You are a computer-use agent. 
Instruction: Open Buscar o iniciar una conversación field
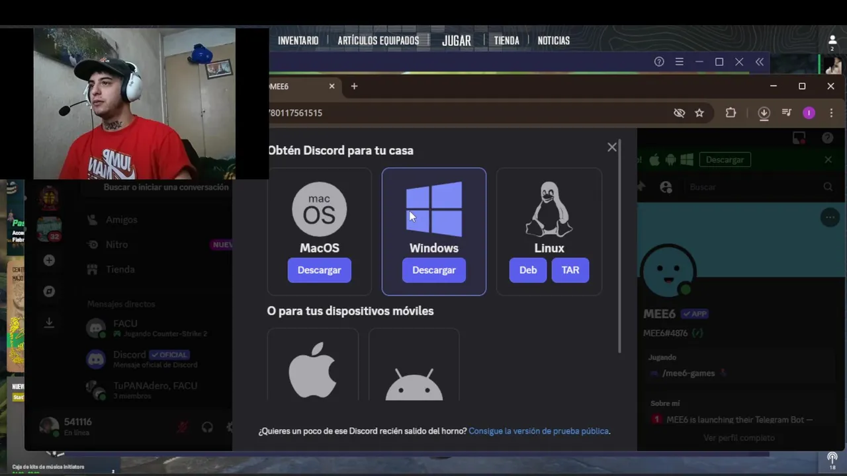coord(166,187)
